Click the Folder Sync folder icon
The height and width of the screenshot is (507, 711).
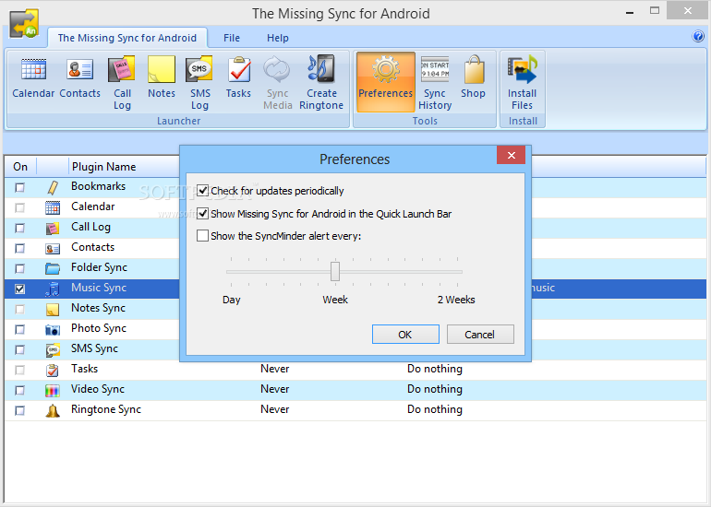pyautogui.click(x=53, y=268)
